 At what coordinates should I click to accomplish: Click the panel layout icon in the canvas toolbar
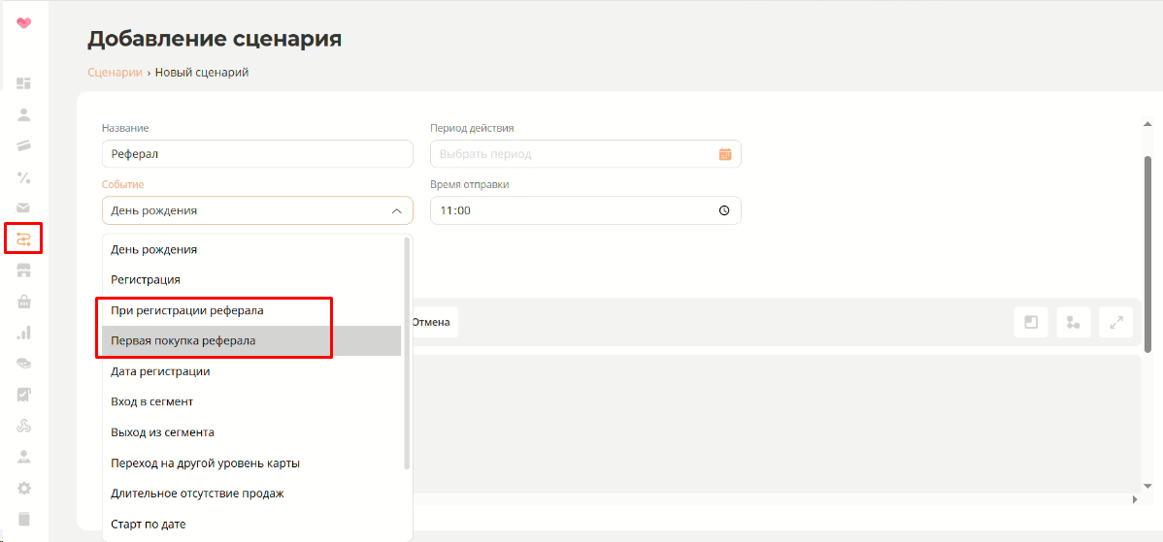pos(1031,322)
